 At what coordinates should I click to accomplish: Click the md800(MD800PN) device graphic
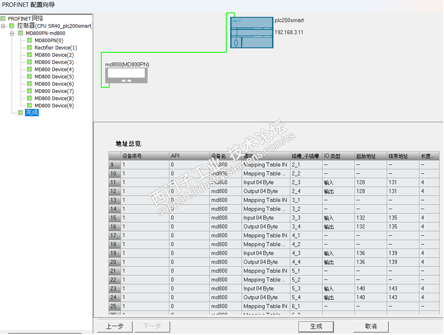(126, 76)
